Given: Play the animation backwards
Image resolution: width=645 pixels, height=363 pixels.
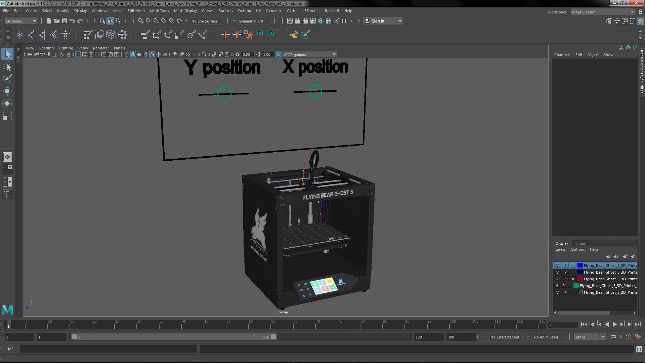Looking at the screenshot, I should coord(607,324).
